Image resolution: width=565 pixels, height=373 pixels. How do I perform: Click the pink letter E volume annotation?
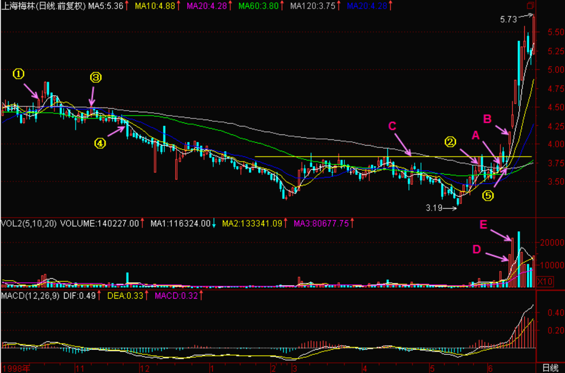[x=483, y=224]
